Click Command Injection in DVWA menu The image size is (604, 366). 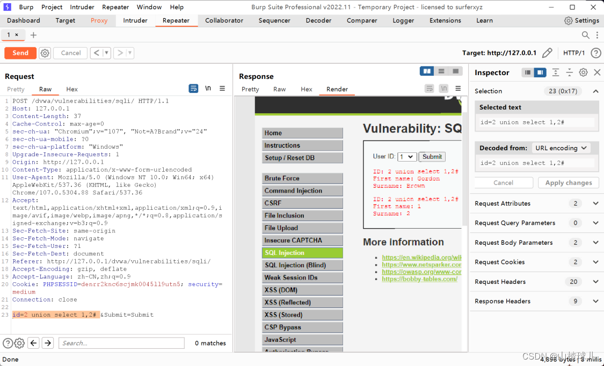click(x=302, y=191)
